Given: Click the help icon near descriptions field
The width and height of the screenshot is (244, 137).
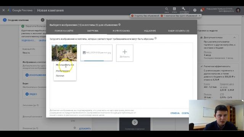Looking at the screenshot, I should click(x=75, y=128).
